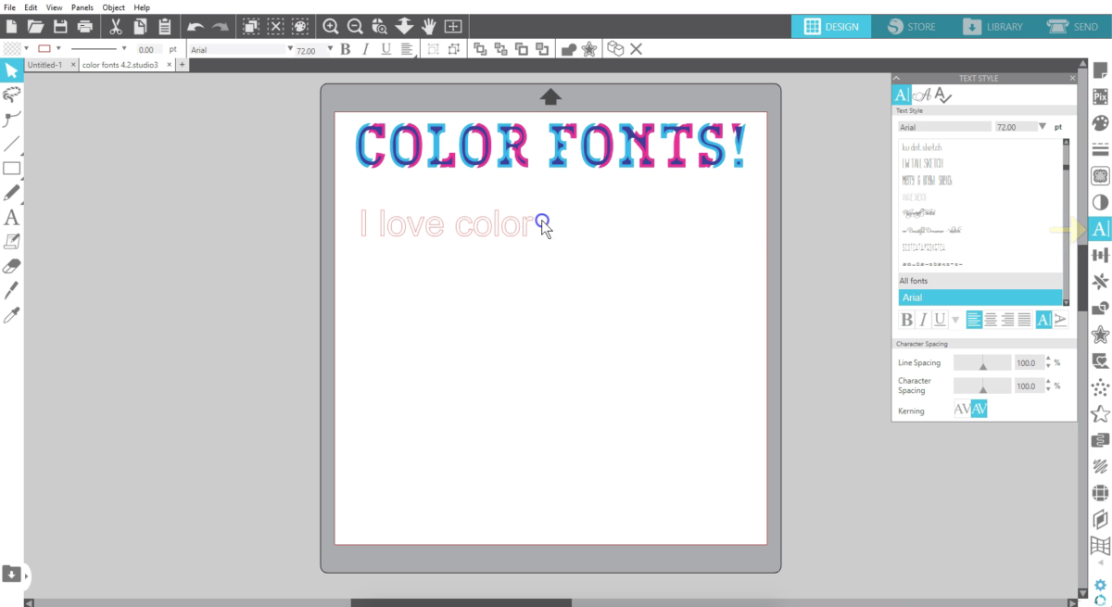Switch to the DESIGN workspace
Image resolution: width=1112 pixels, height=607 pixels.
831,27
